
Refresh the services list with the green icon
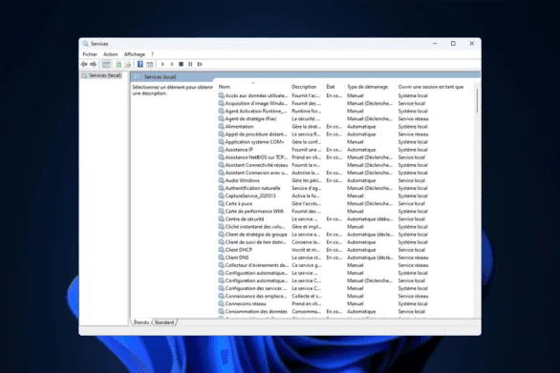click(x=118, y=64)
